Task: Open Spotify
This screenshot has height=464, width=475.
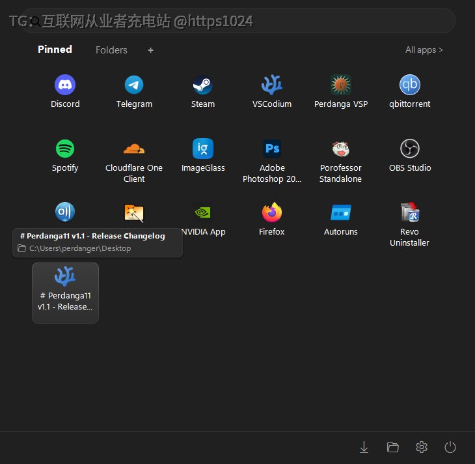Action: [x=65, y=155]
